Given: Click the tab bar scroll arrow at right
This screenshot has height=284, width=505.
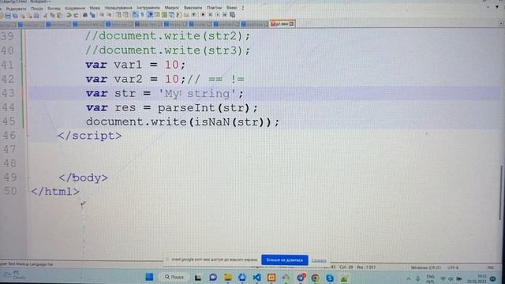Looking at the screenshot, I should pos(501,24).
